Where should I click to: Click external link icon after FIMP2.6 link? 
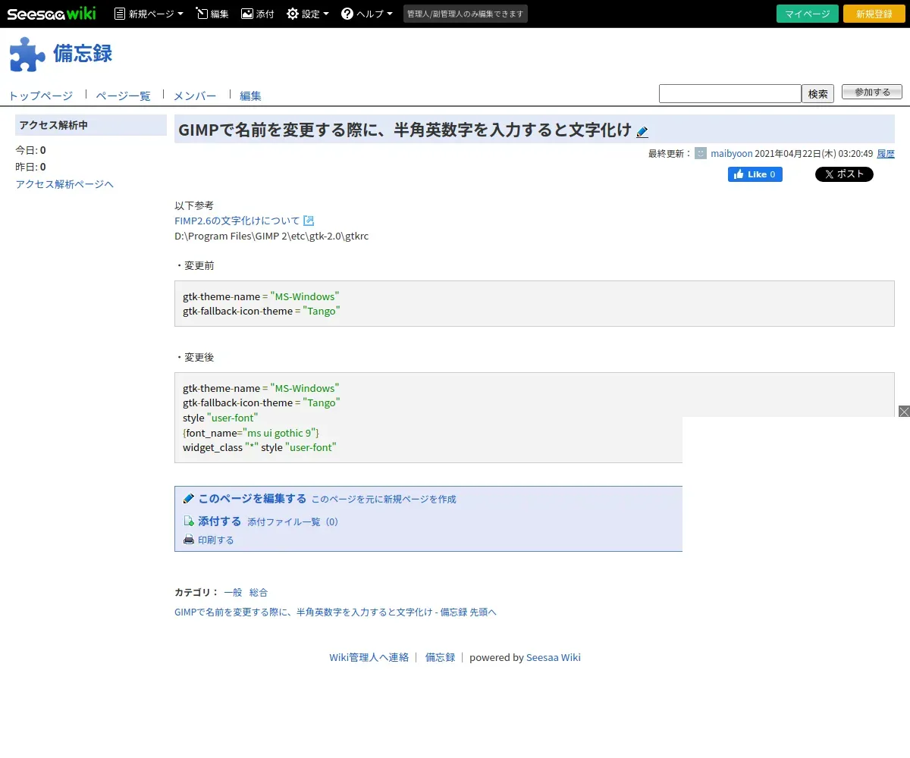[309, 221]
